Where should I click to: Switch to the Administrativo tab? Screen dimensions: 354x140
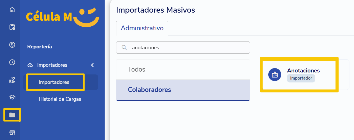[142, 28]
